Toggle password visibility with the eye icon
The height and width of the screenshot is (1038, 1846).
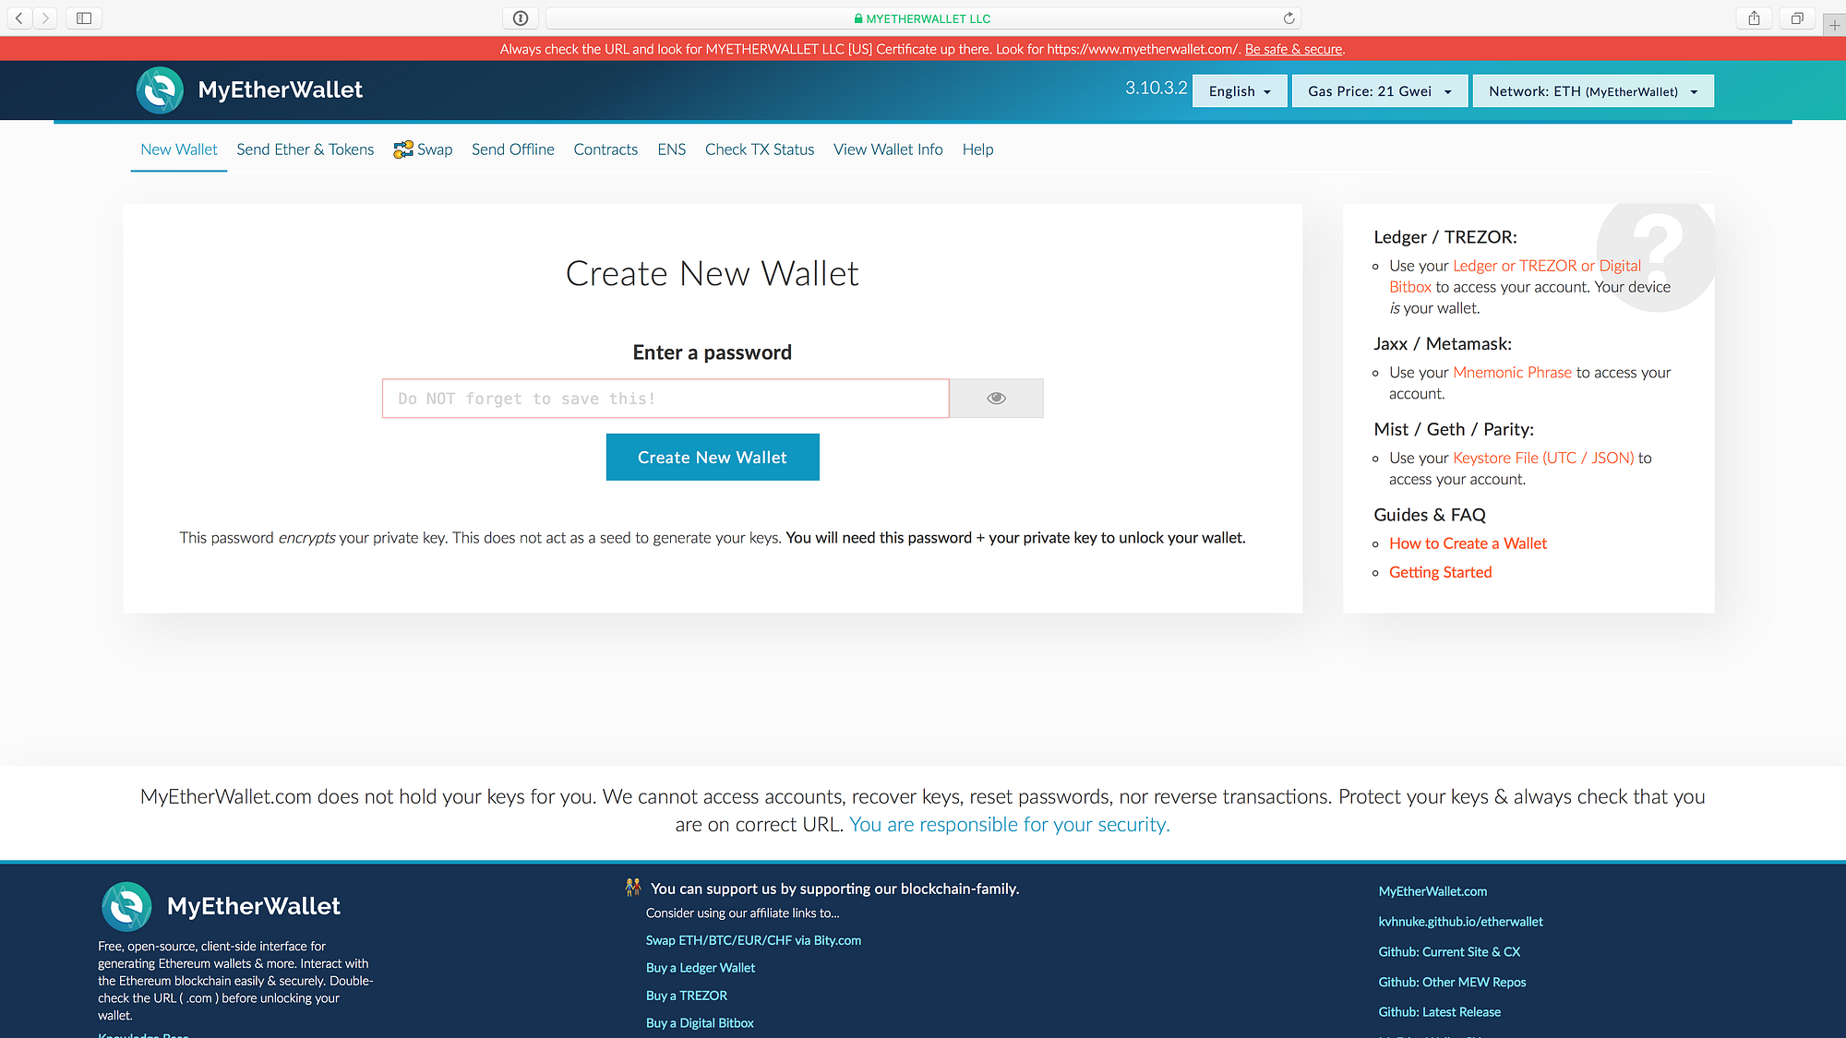(x=996, y=399)
